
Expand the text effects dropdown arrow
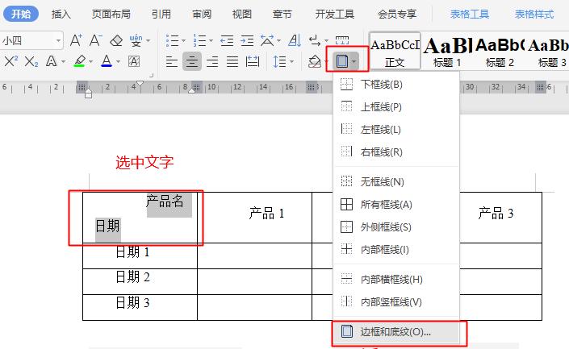pyautogui.click(x=63, y=61)
